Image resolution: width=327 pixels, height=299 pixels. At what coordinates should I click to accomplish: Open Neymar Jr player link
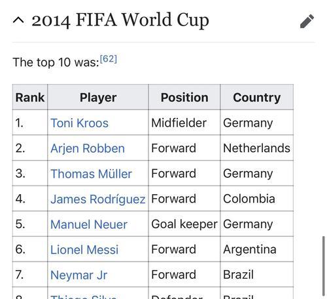78,275
